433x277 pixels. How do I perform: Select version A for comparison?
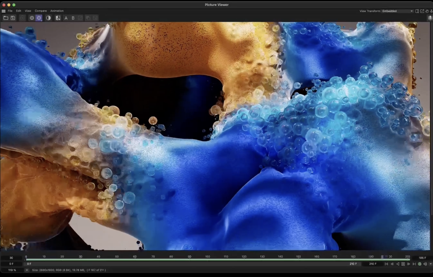pyautogui.click(x=66, y=18)
